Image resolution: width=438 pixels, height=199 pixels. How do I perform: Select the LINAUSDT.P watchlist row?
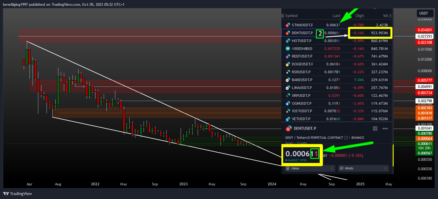[337, 88]
